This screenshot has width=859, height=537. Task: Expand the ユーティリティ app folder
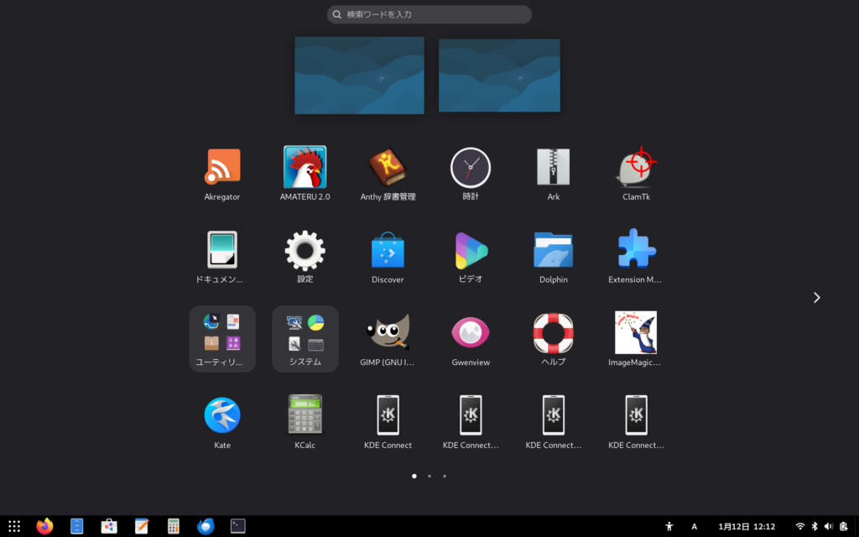coord(222,338)
